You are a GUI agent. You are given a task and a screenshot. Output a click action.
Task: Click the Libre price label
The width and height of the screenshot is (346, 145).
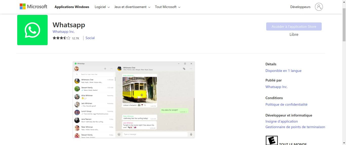click(294, 35)
